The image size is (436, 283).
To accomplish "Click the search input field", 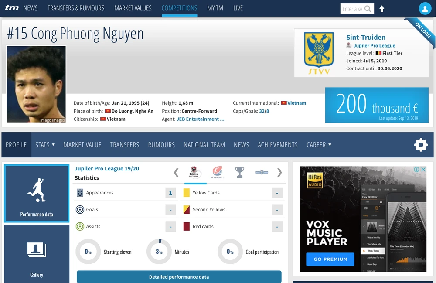I will pos(352,9).
